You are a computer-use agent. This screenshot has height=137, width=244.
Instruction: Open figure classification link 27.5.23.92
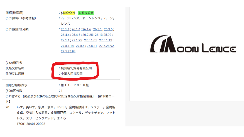[x=106, y=46]
